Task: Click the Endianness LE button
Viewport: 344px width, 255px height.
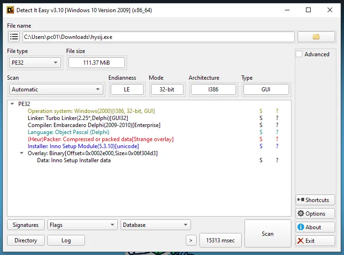Action: point(127,90)
